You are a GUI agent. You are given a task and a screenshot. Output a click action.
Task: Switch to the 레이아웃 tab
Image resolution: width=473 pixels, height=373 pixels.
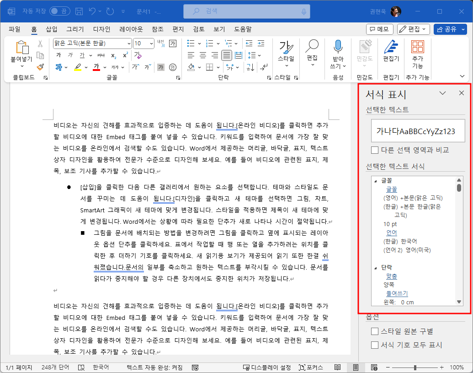131,29
